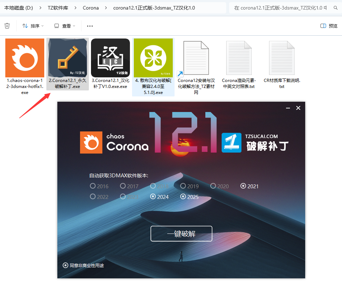Viewport: 342px width, 284px height.
Task: Click the CR材质库下载说明.txt file name
Action: pyautogui.click(x=282, y=83)
